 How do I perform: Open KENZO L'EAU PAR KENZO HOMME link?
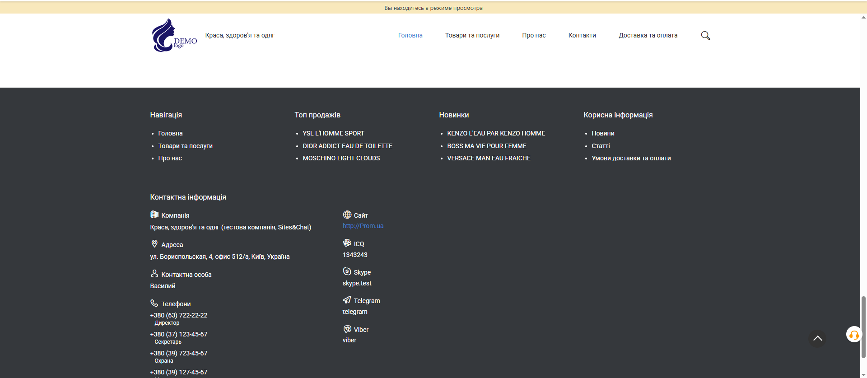point(496,133)
